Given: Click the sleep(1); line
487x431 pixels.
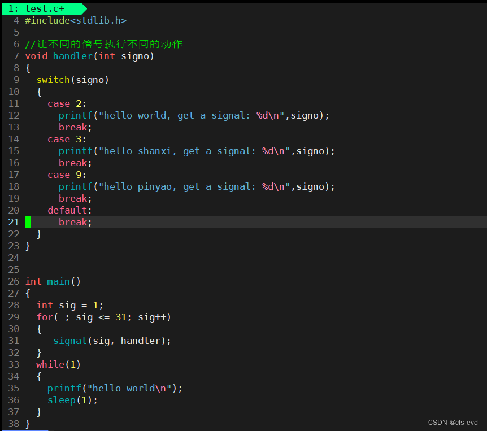Looking at the screenshot, I should coord(72,400).
